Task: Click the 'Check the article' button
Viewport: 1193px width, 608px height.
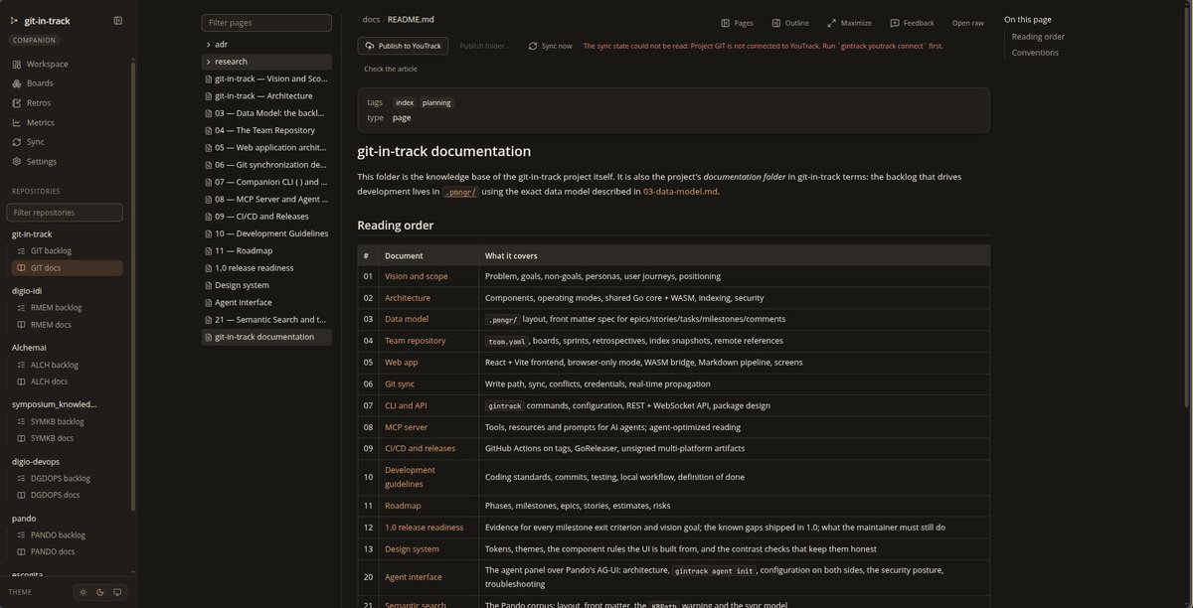Action: (x=391, y=69)
